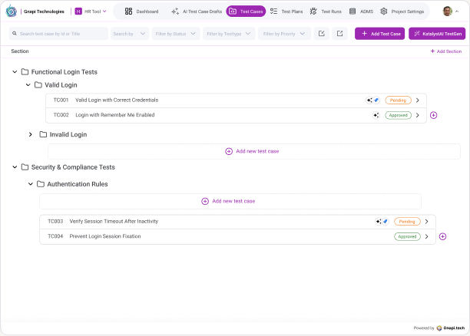470x336 pixels.
Task: Open the Filter by Testtype dropdown
Action: tap(229, 34)
